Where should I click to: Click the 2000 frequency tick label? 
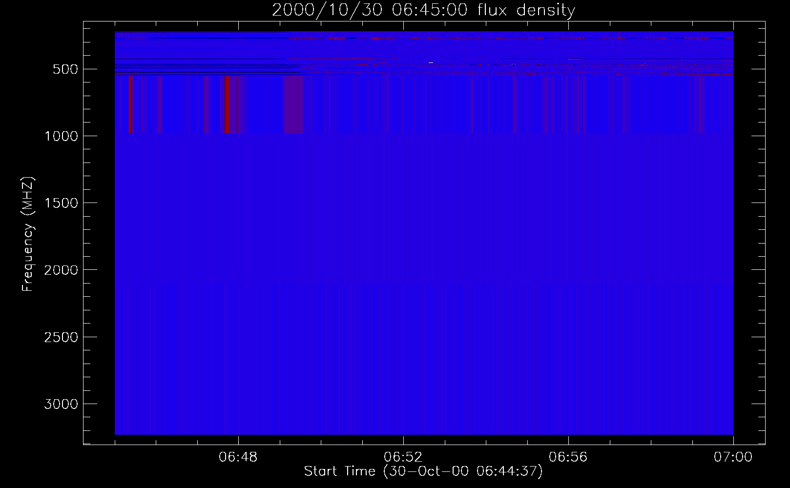(61, 270)
